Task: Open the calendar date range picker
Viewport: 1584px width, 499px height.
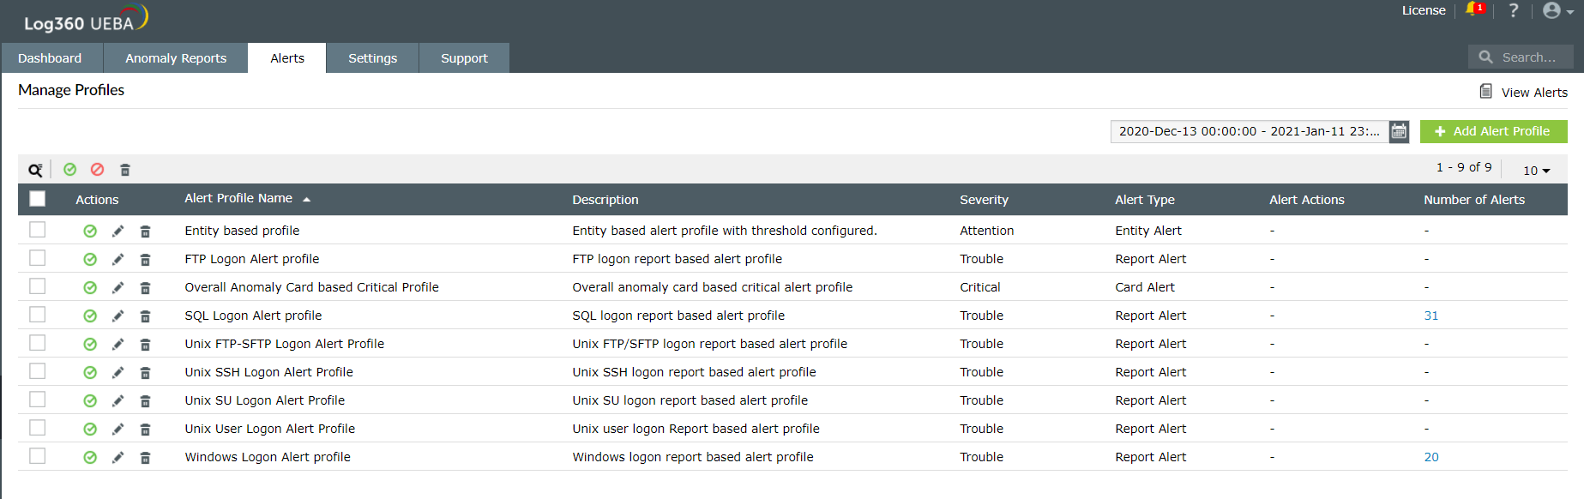Action: (1399, 131)
